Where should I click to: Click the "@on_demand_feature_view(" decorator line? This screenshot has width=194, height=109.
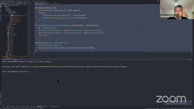46,8
